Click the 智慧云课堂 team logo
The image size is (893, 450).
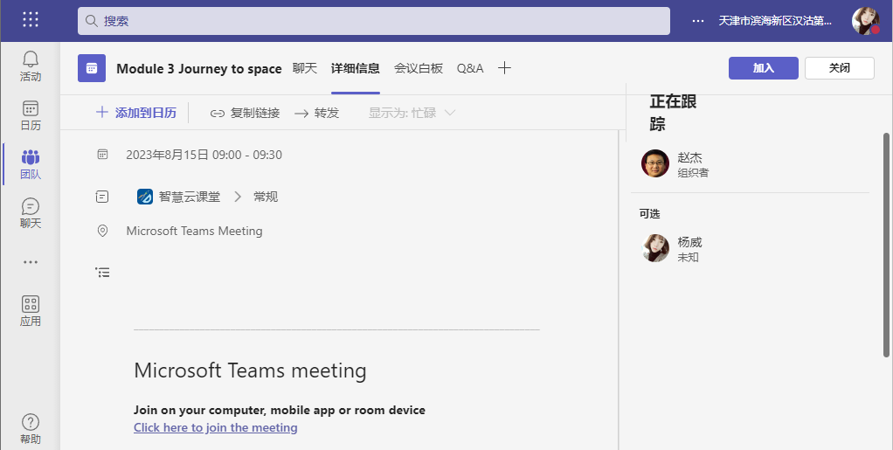(145, 197)
